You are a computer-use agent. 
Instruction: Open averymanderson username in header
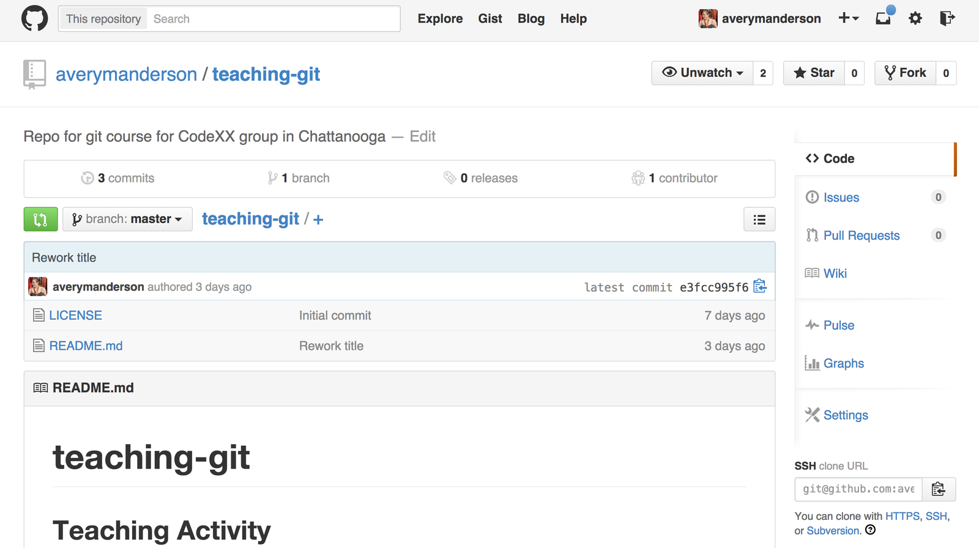[x=771, y=18]
